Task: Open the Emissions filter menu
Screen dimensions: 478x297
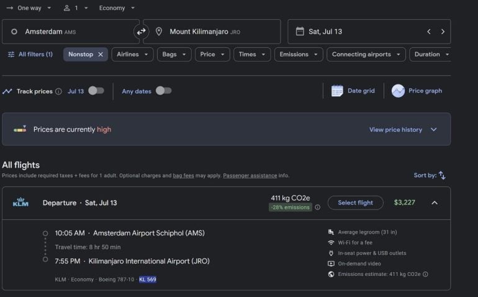Action: 298,55
